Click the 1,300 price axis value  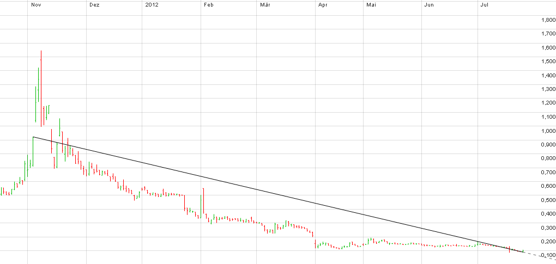[548, 89]
